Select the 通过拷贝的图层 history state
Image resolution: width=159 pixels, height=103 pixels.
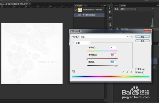click(x=89, y=15)
